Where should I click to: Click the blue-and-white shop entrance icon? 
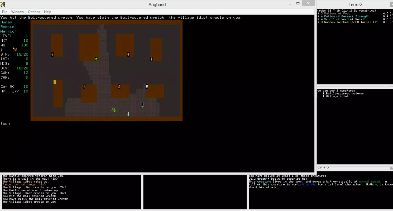click(x=147, y=87)
